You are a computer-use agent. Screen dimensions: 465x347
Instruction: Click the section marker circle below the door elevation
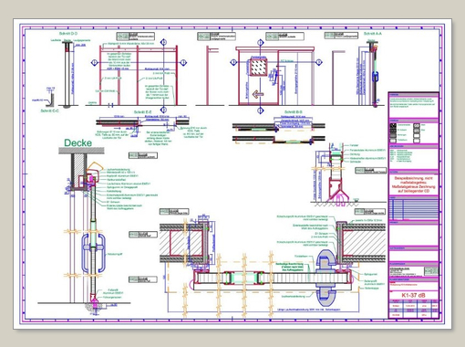tap(261, 110)
